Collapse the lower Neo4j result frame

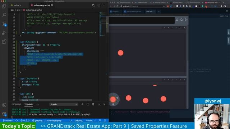click(x=176, y=80)
